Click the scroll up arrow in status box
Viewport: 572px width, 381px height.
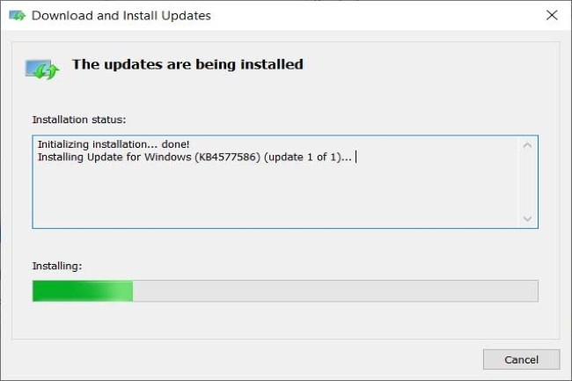pyautogui.click(x=527, y=146)
